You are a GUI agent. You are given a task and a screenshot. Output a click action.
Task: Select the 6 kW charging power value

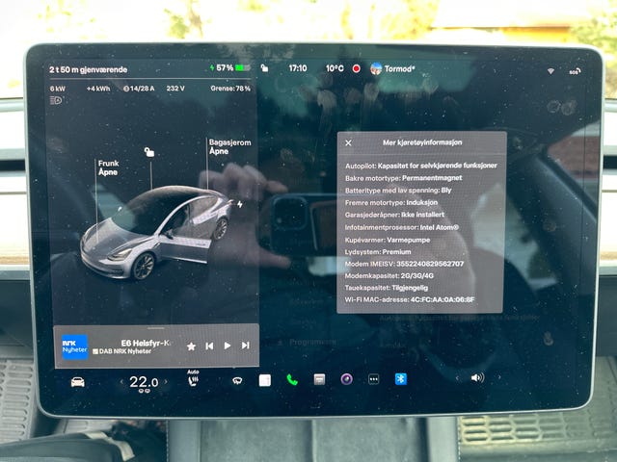coord(58,89)
